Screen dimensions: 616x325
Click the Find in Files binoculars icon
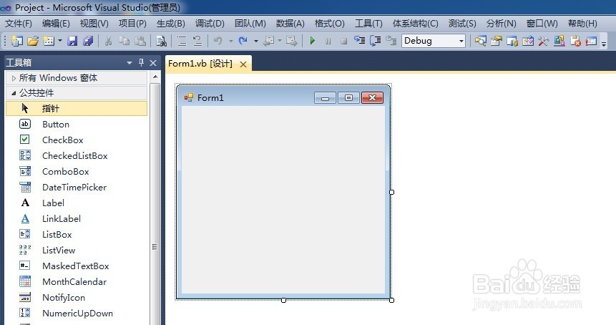coord(161,41)
